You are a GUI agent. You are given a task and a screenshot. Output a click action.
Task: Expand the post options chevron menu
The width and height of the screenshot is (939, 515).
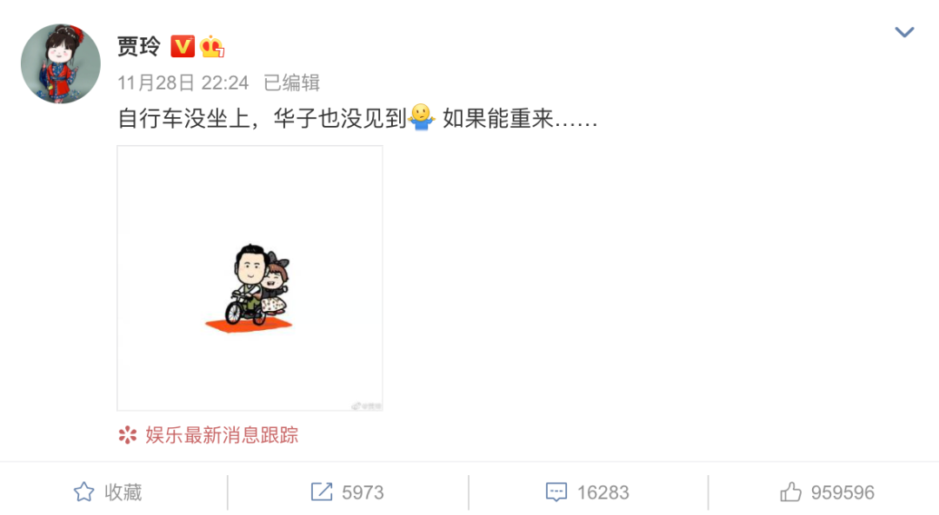(x=903, y=32)
